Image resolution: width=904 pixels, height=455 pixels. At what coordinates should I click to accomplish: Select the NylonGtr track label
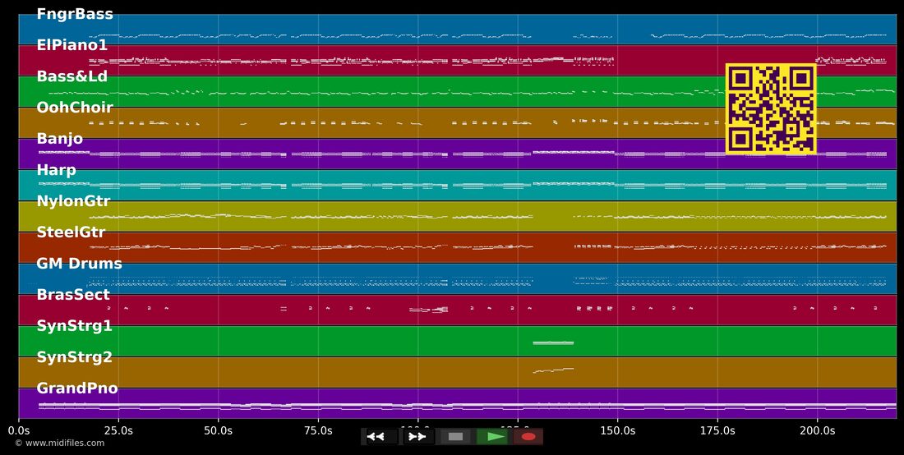(x=73, y=201)
